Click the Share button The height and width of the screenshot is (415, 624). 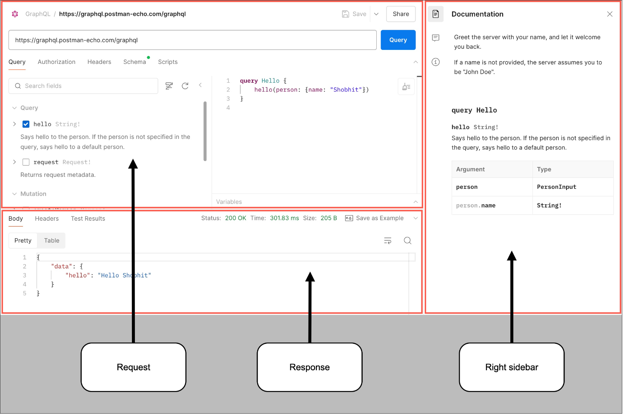pyautogui.click(x=400, y=14)
